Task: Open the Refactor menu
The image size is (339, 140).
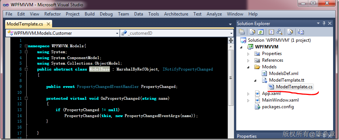Action: [x=52, y=14]
